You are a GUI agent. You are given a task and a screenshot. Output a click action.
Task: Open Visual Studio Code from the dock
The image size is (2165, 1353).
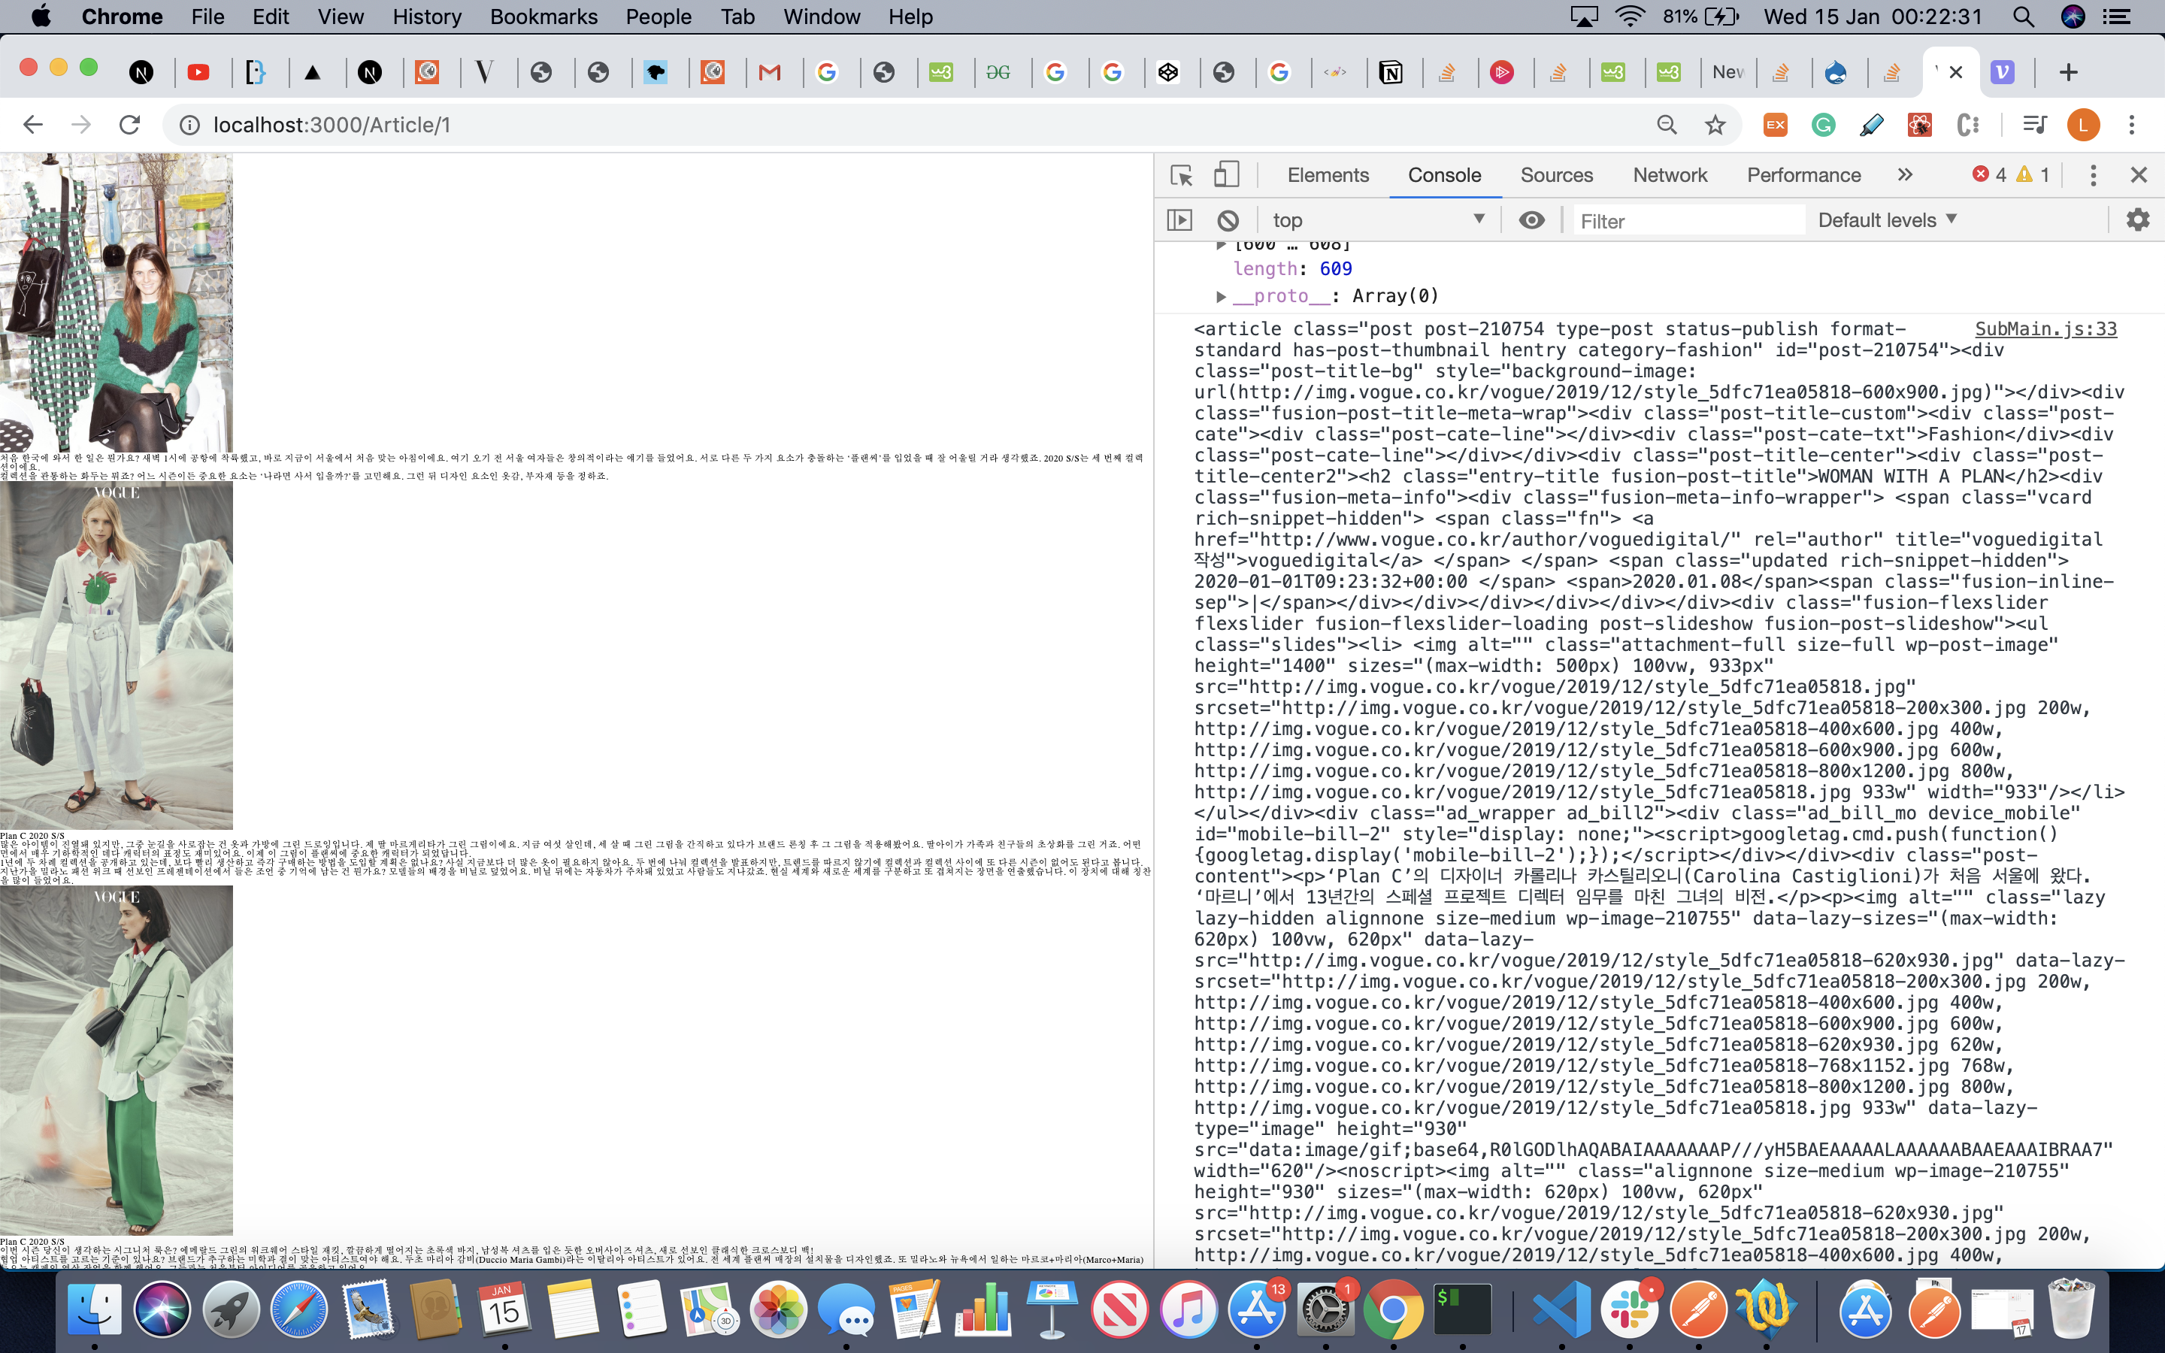[1561, 1310]
